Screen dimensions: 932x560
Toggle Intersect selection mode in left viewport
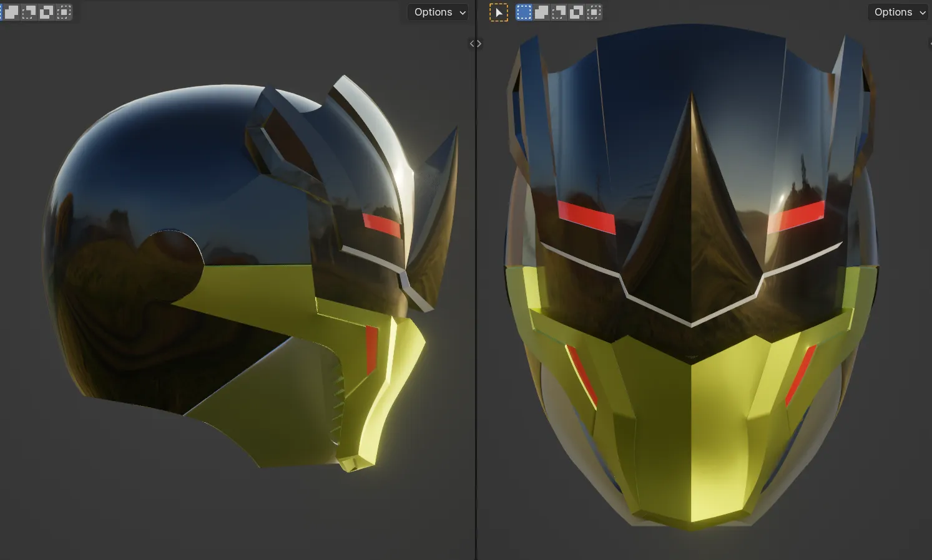(64, 12)
